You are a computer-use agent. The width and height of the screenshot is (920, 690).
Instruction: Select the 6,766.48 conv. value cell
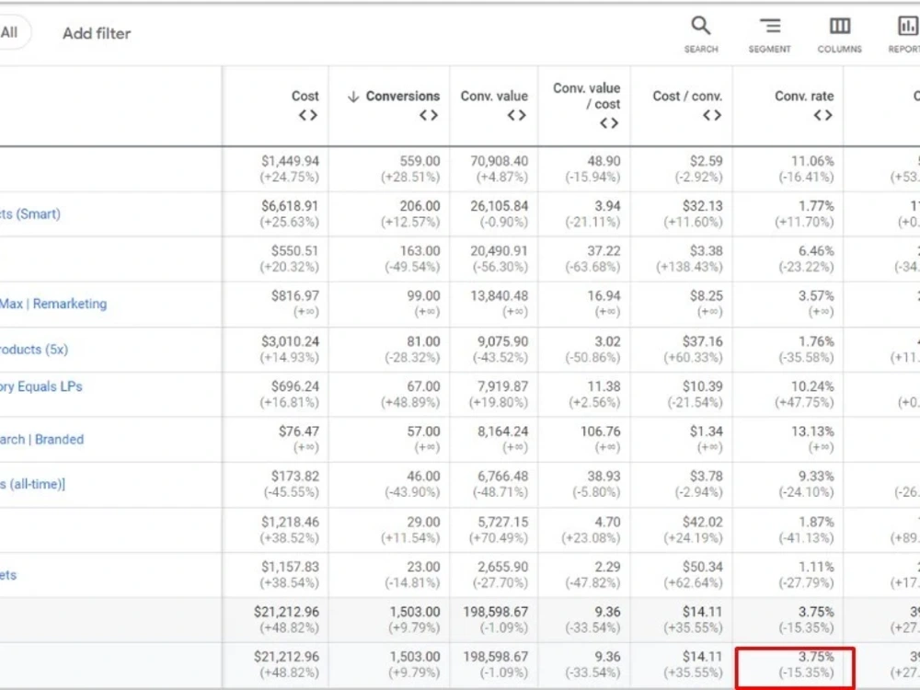(494, 485)
